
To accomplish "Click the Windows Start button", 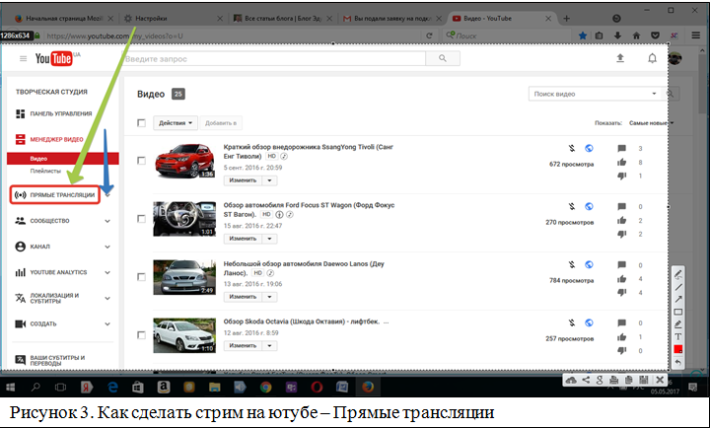I will [13, 388].
